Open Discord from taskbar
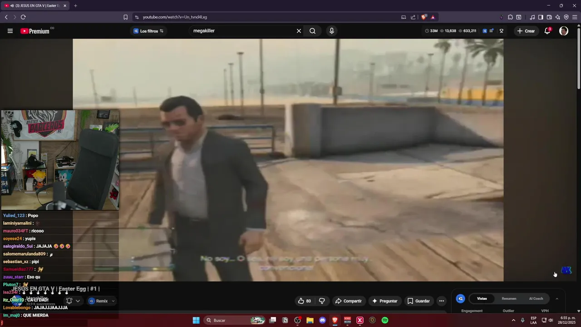The height and width of the screenshot is (327, 581). [x=322, y=320]
